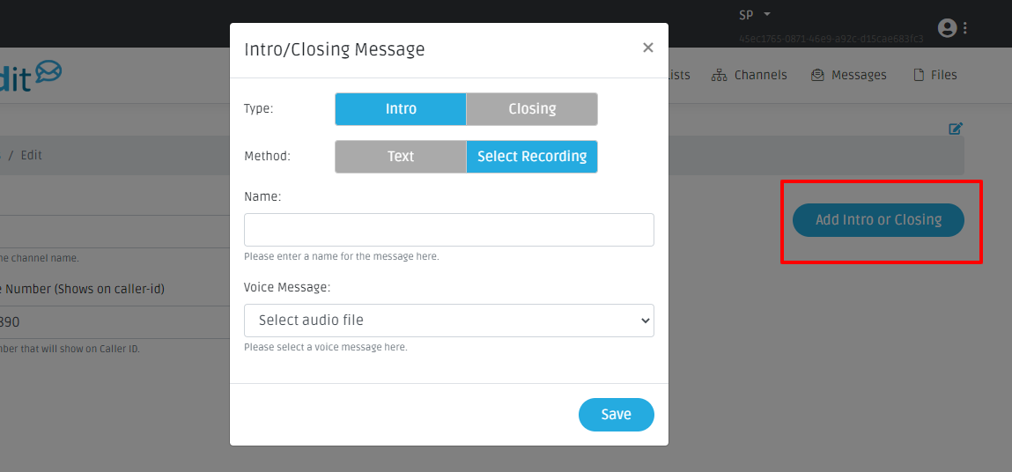Click the envelope logo icon
The image size is (1012, 472).
pyautogui.click(x=48, y=72)
